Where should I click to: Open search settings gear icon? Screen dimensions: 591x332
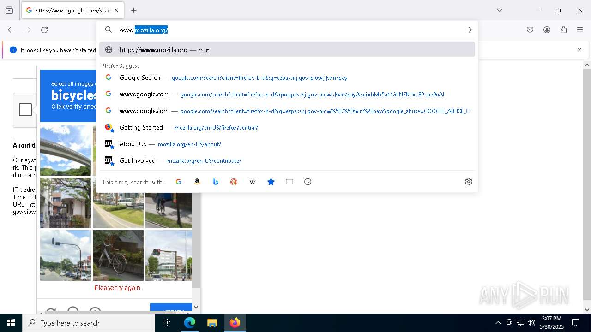click(x=468, y=182)
